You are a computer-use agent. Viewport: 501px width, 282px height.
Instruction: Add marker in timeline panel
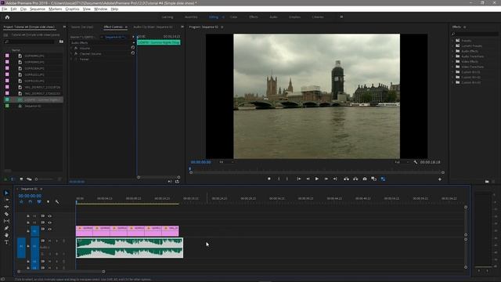49,202
